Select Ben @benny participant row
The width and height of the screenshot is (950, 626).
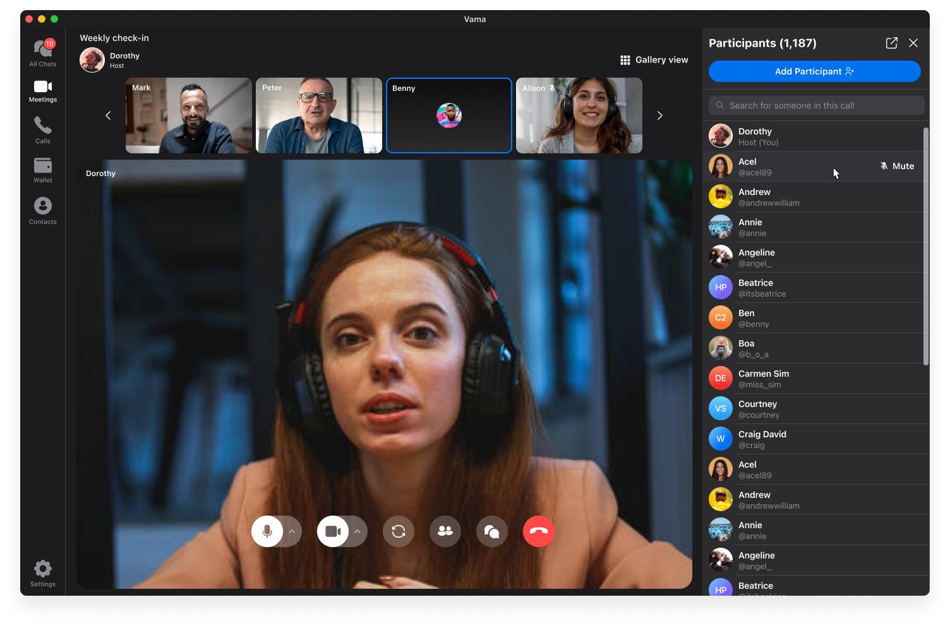[x=815, y=318]
